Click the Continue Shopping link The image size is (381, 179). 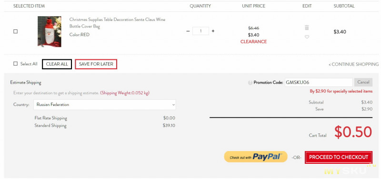tap(353, 64)
